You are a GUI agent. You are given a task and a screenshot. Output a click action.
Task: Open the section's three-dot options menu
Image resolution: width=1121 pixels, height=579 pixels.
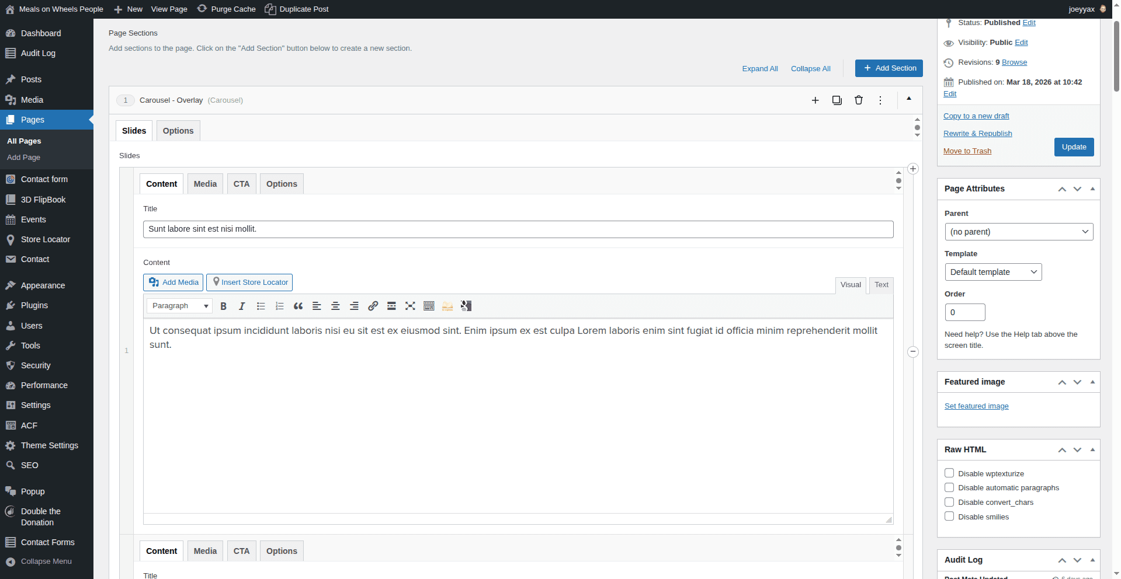pyautogui.click(x=880, y=100)
